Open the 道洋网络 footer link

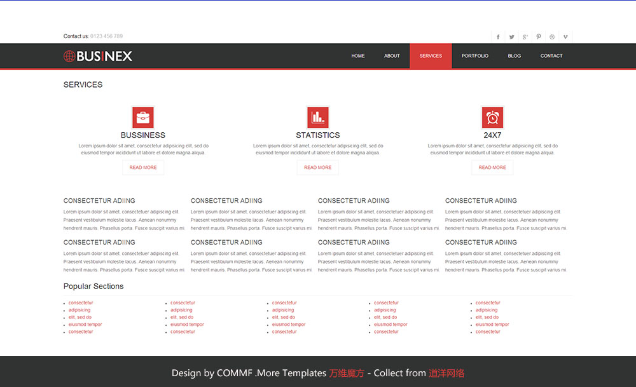446,374
